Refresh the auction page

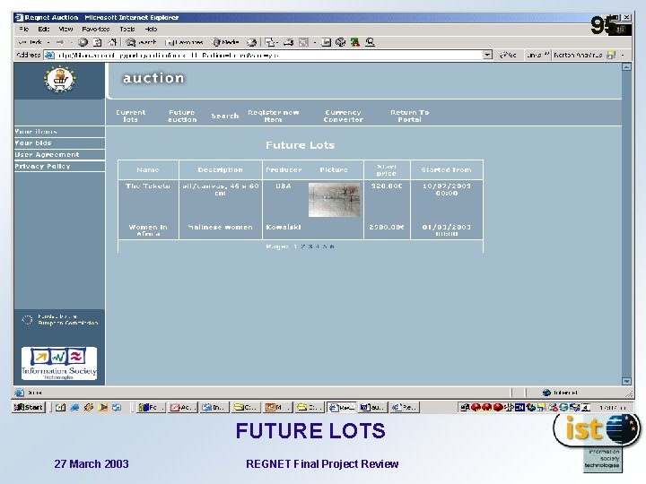[x=98, y=42]
